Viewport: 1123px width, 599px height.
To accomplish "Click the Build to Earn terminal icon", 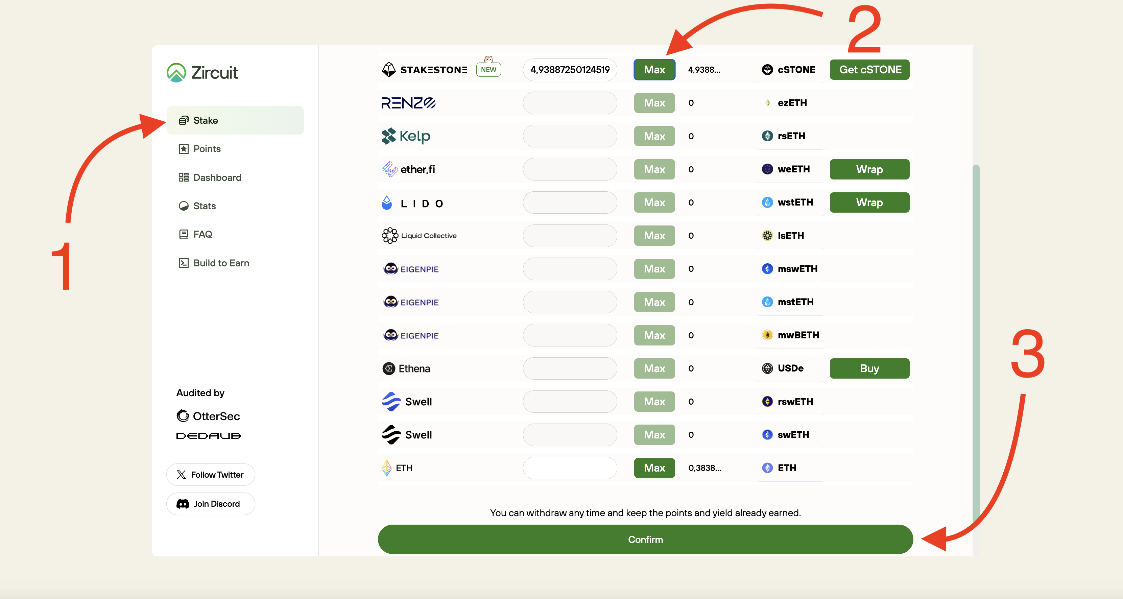I will 184,263.
